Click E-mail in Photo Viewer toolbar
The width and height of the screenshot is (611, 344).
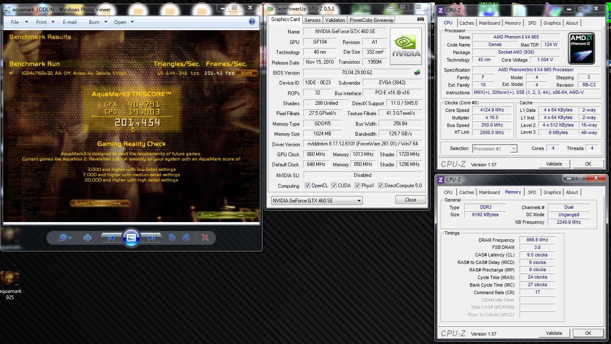click(70, 22)
